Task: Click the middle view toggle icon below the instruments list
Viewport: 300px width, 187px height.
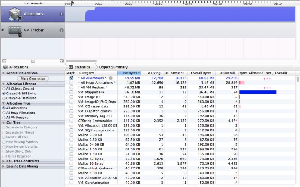Action: (33, 61)
